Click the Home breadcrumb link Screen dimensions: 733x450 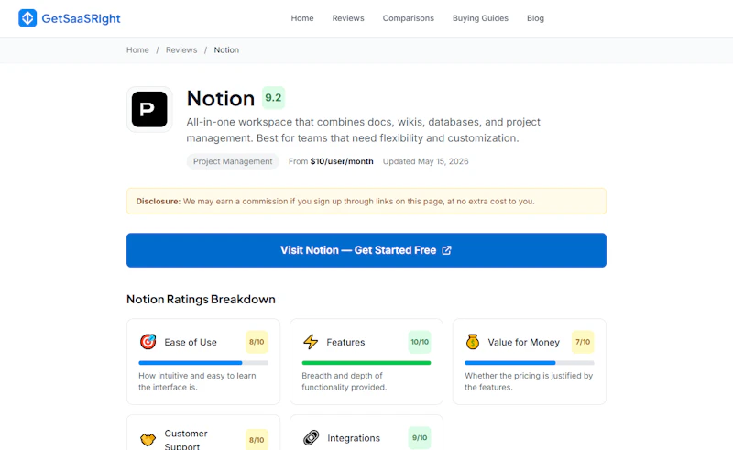pyautogui.click(x=137, y=50)
